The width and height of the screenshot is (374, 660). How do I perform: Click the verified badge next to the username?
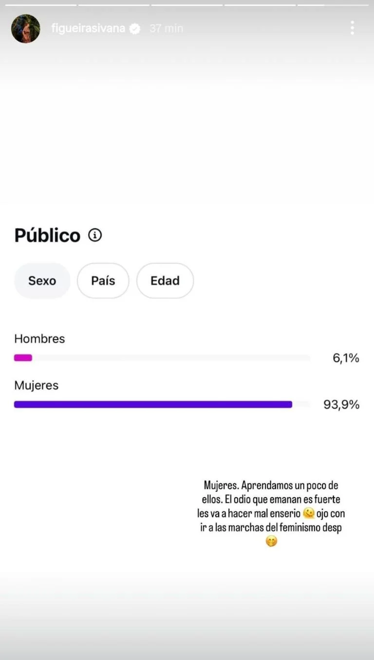coord(135,29)
